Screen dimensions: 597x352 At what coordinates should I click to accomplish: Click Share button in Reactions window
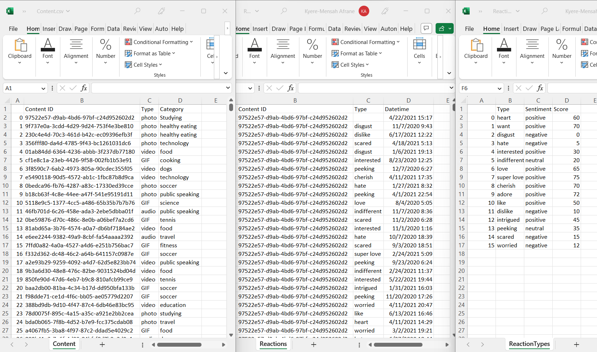pos(442,28)
